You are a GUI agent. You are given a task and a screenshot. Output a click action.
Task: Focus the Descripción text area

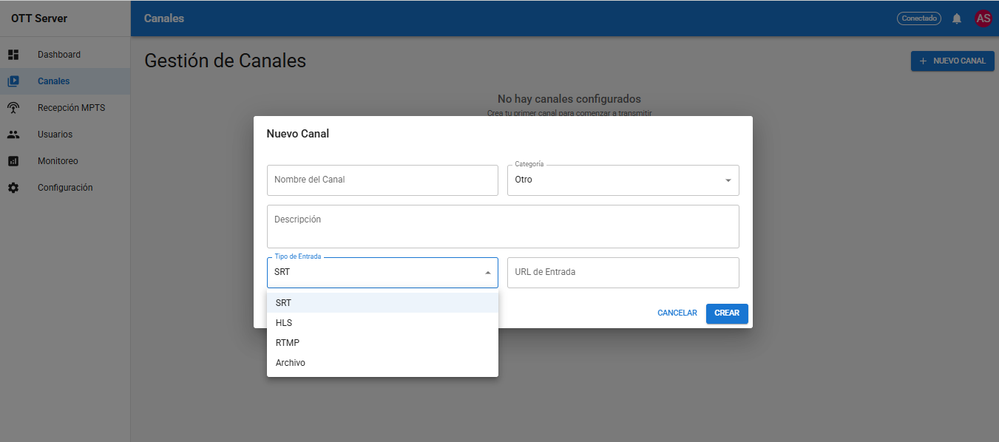503,226
